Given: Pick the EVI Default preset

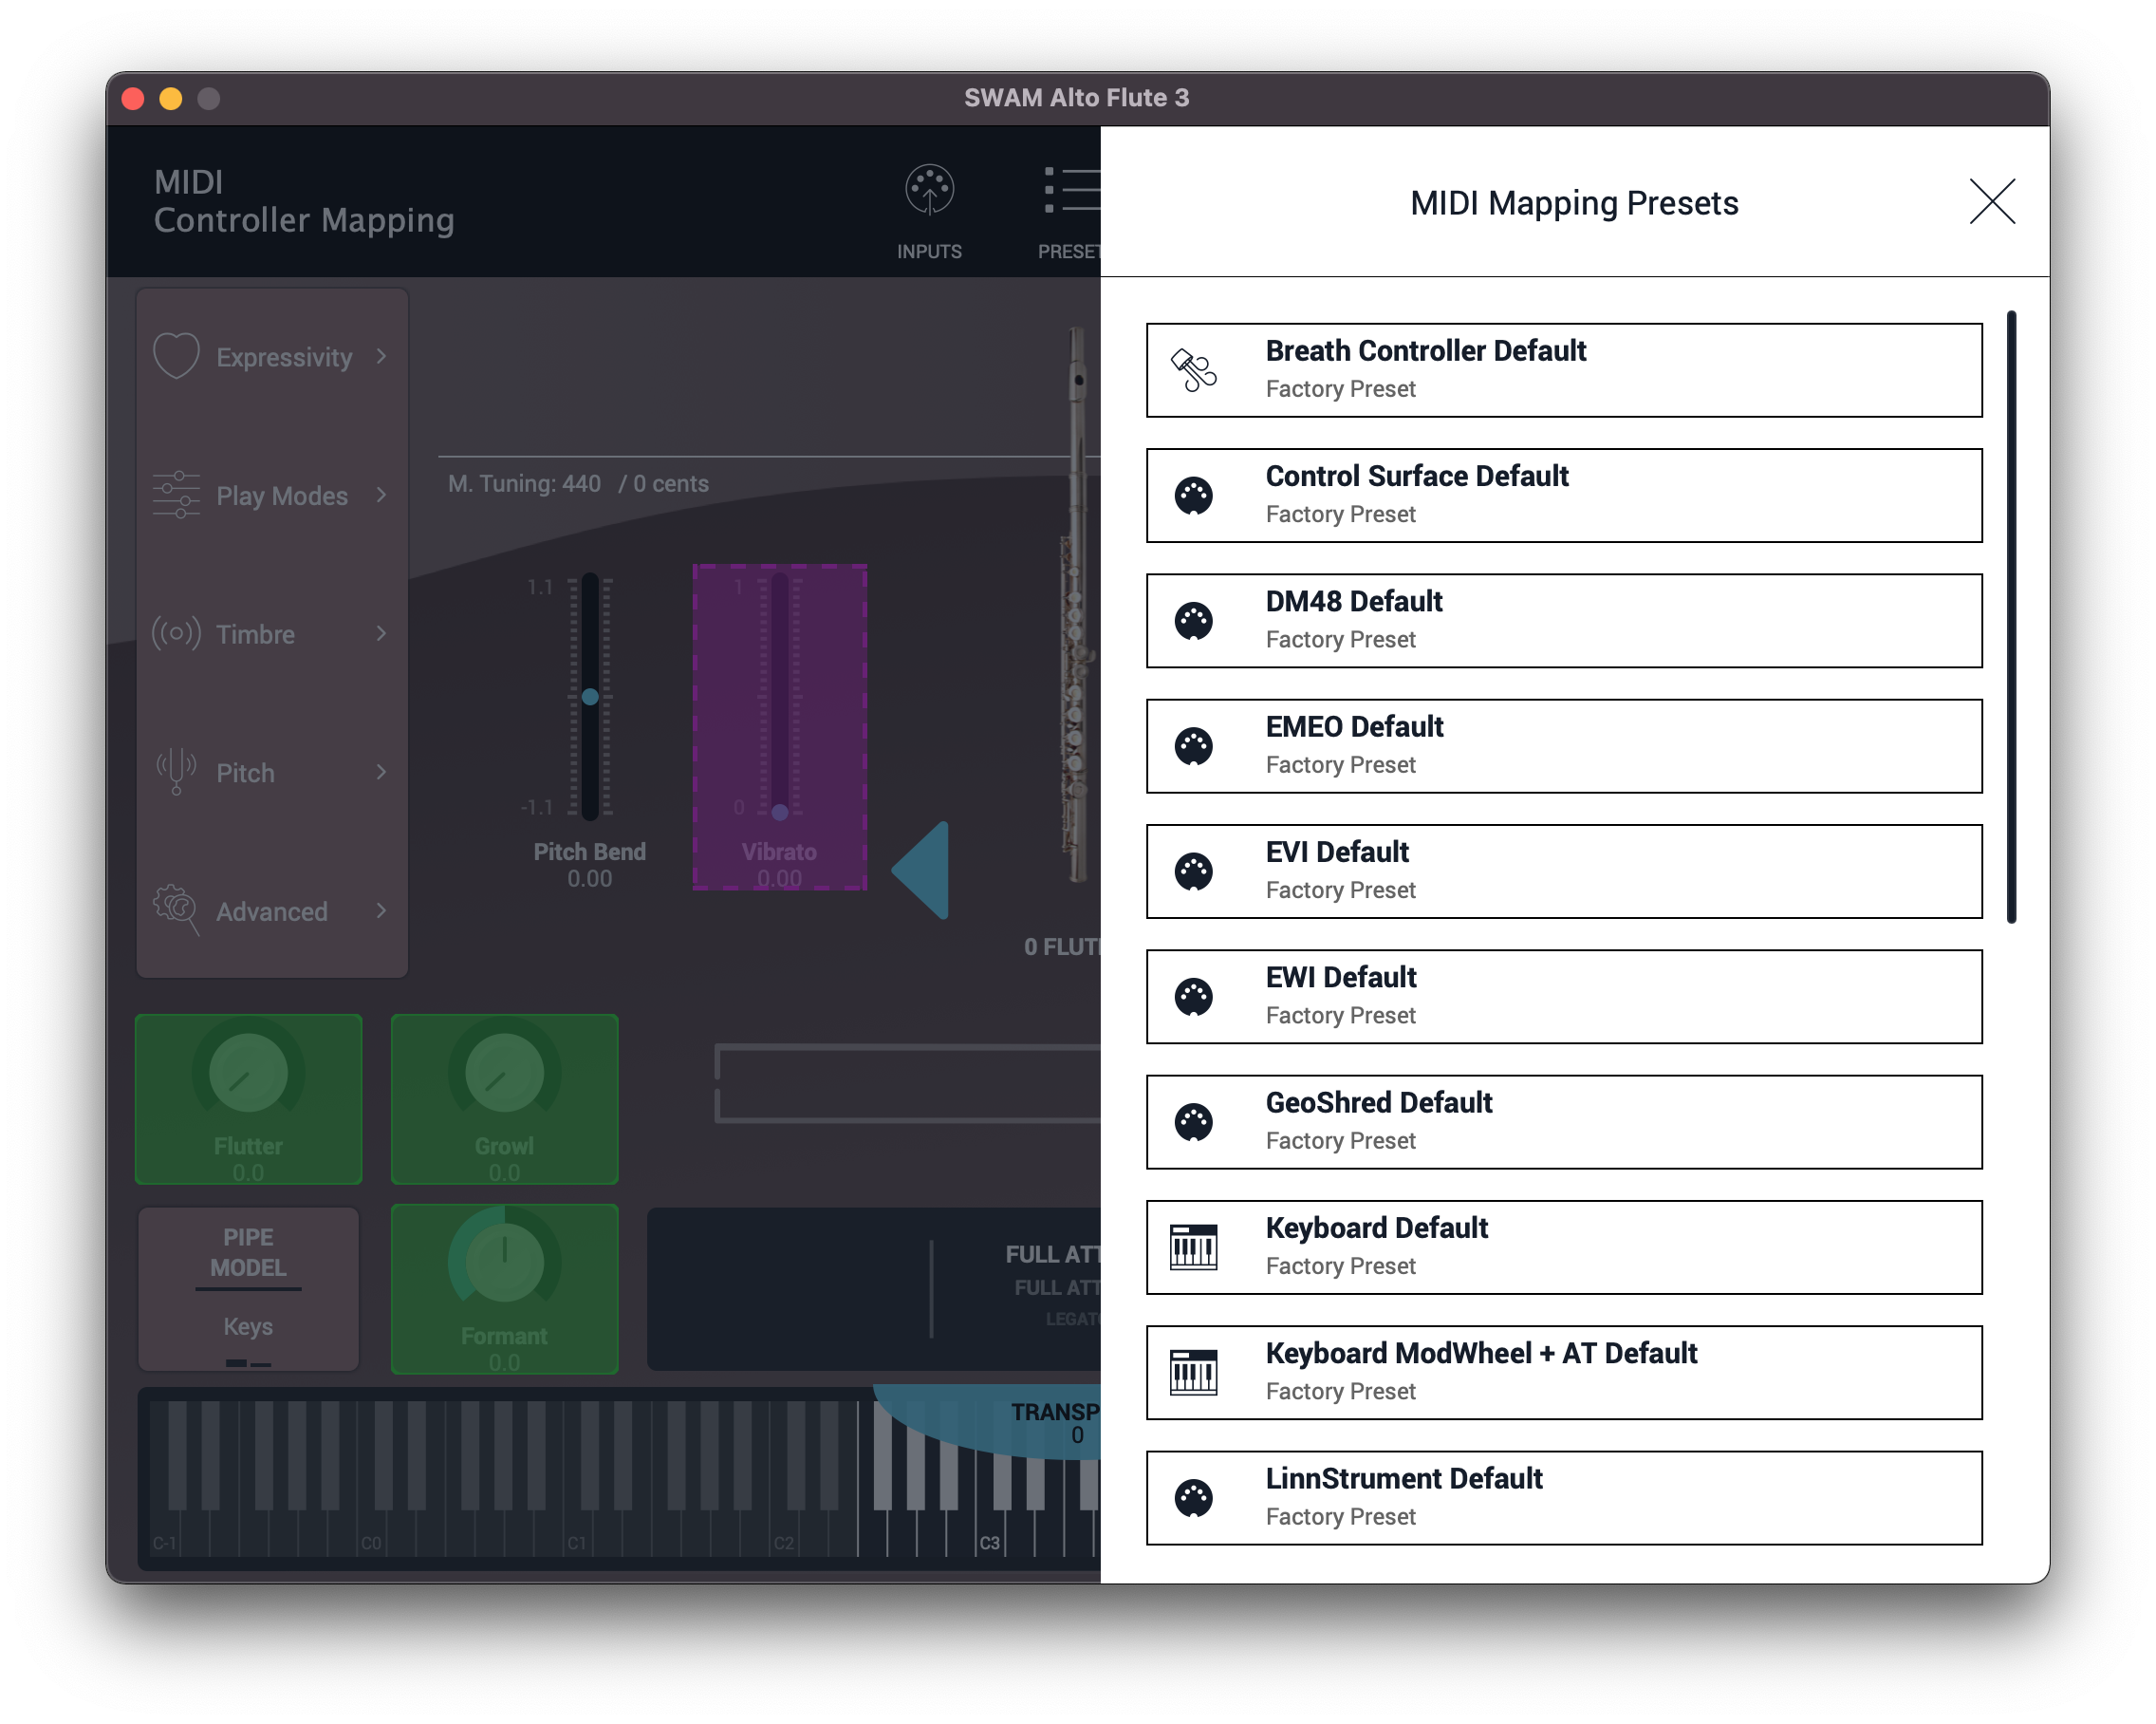Looking at the screenshot, I should click(x=1564, y=871).
